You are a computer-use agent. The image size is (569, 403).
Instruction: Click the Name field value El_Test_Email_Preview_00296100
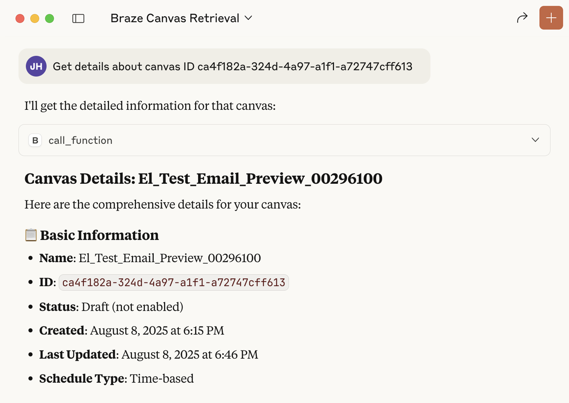(x=170, y=258)
